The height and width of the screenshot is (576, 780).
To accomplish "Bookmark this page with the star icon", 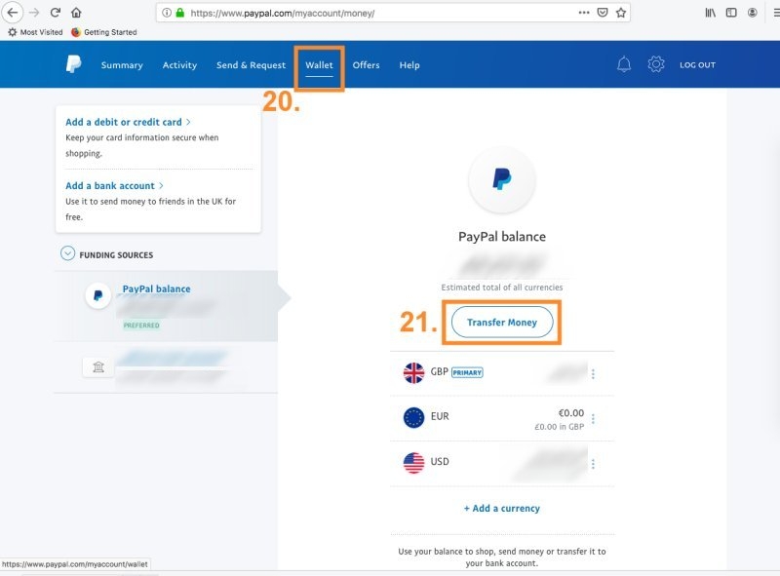I will [621, 13].
